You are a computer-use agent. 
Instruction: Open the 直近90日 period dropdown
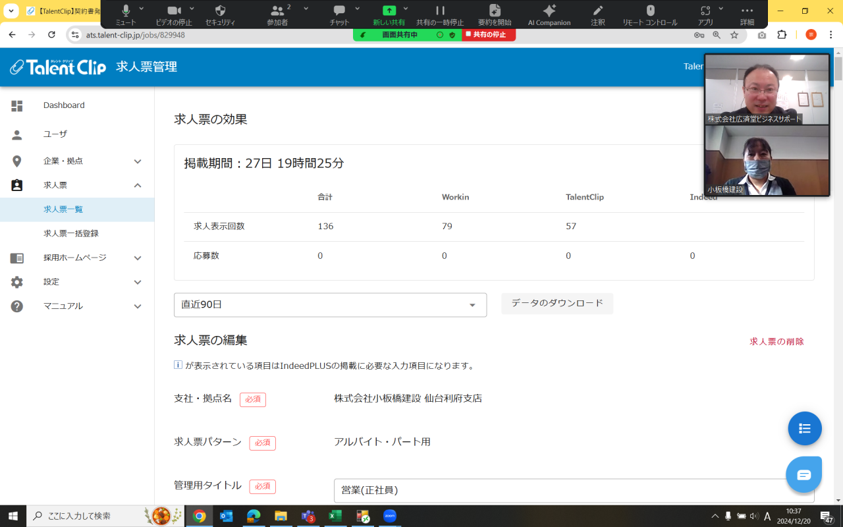(x=330, y=305)
